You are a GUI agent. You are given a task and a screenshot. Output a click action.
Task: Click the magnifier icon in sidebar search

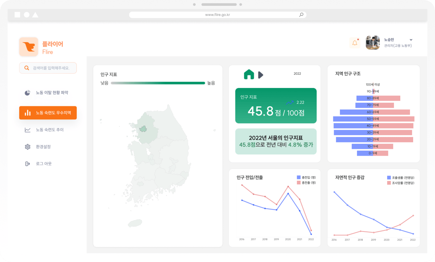click(27, 68)
